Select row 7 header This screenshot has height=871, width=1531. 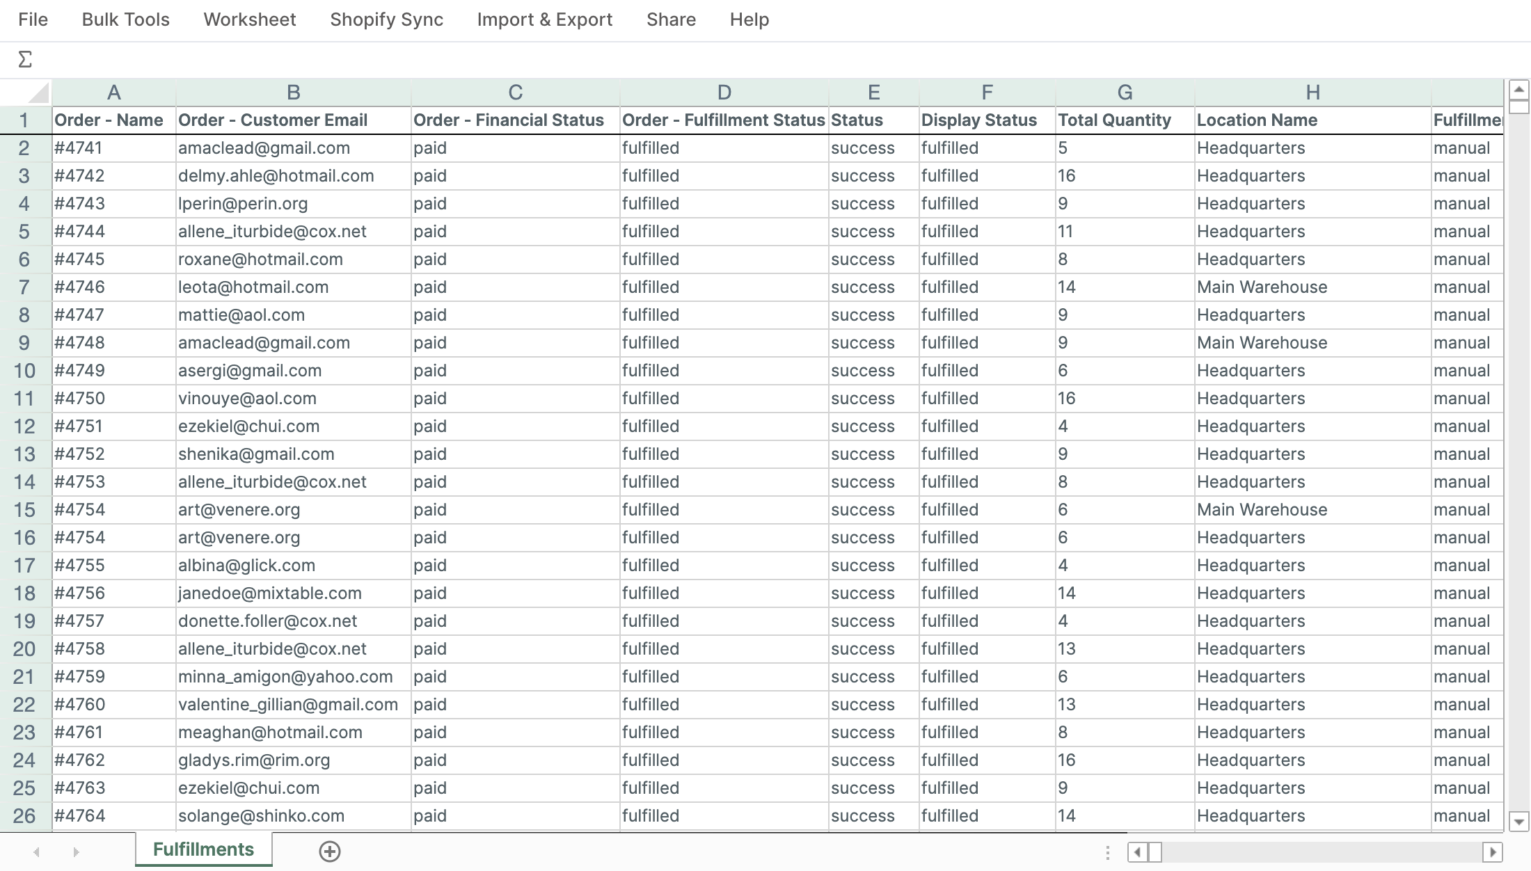click(25, 287)
